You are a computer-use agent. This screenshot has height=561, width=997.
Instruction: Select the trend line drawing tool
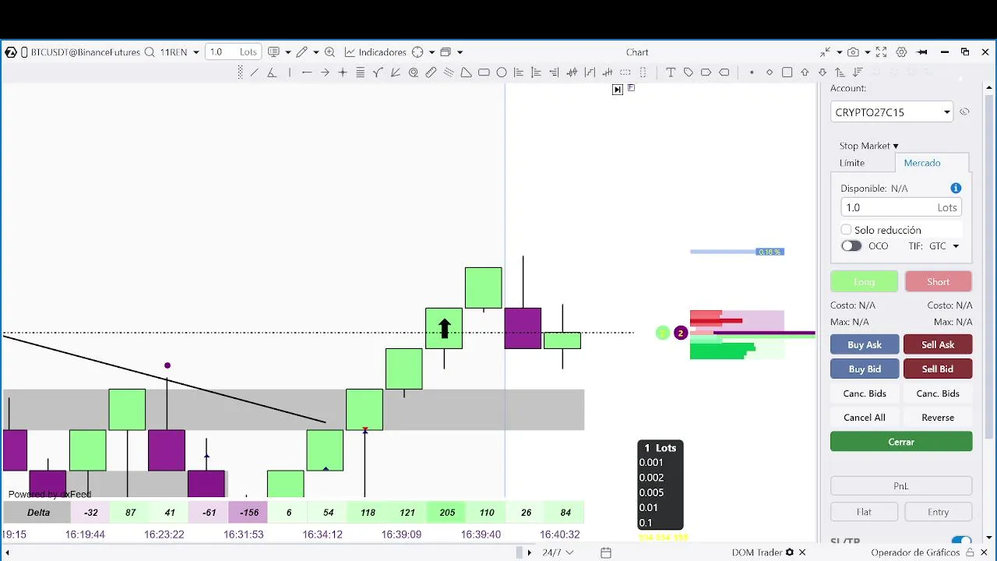tap(254, 72)
